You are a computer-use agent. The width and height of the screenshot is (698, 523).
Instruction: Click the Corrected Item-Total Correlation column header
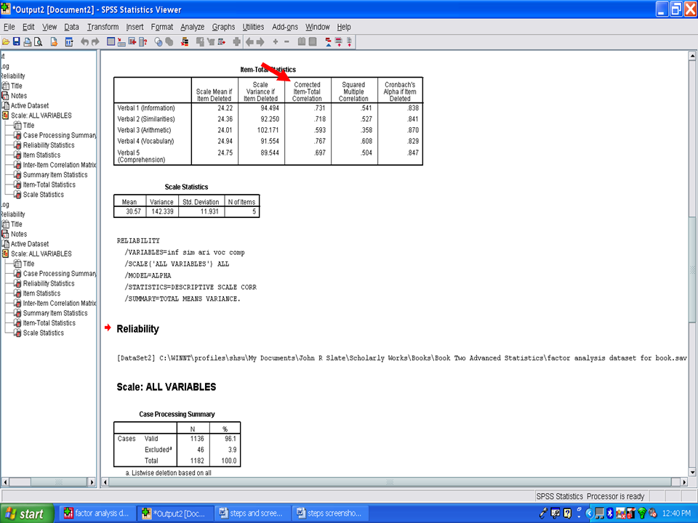307,92
